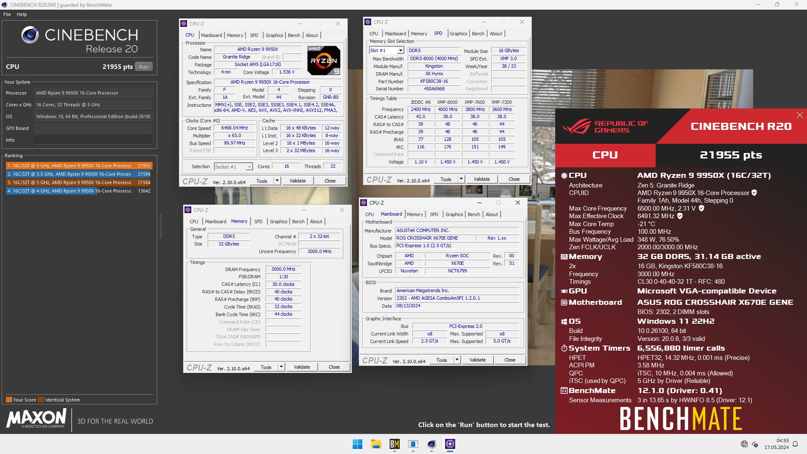807x454 pixels.
Task: Click the Part Number KF580C38-16 field
Action: (x=434, y=81)
